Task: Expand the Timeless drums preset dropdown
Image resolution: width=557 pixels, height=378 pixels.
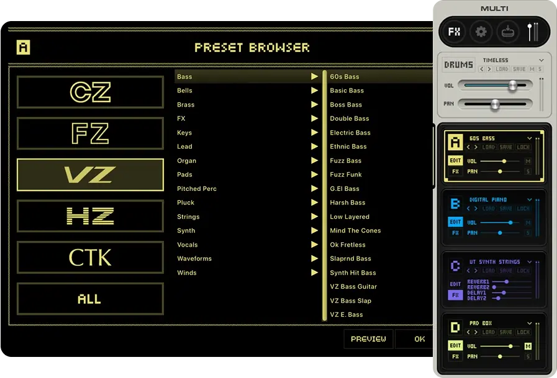Action: pos(541,60)
